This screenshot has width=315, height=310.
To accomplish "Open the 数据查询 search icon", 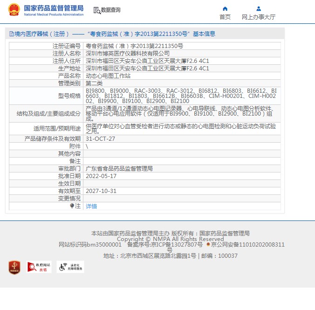I will 97,10.
